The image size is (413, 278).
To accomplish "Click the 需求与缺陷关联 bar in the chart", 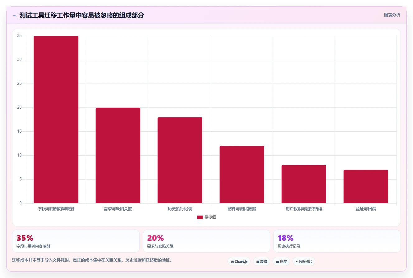I will coord(118,155).
